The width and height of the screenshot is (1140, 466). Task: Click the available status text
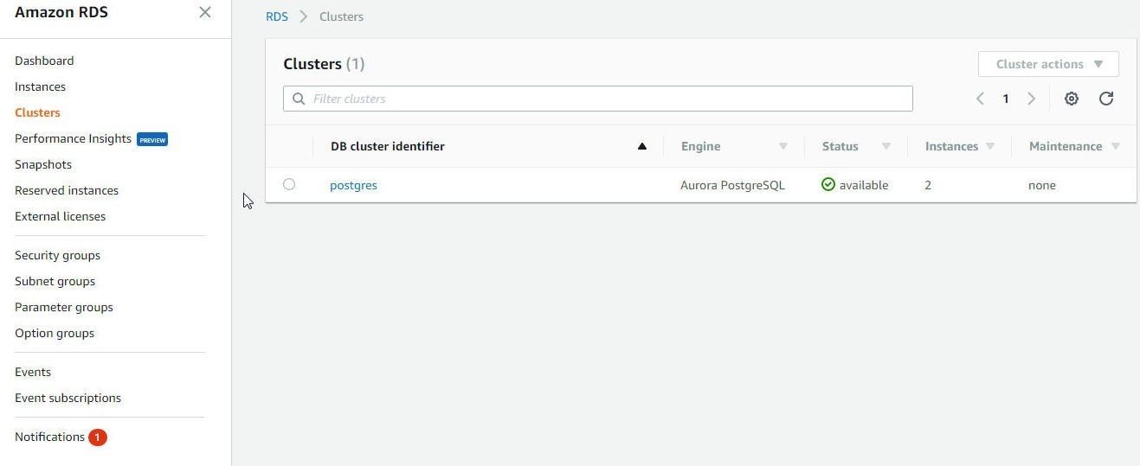click(864, 185)
